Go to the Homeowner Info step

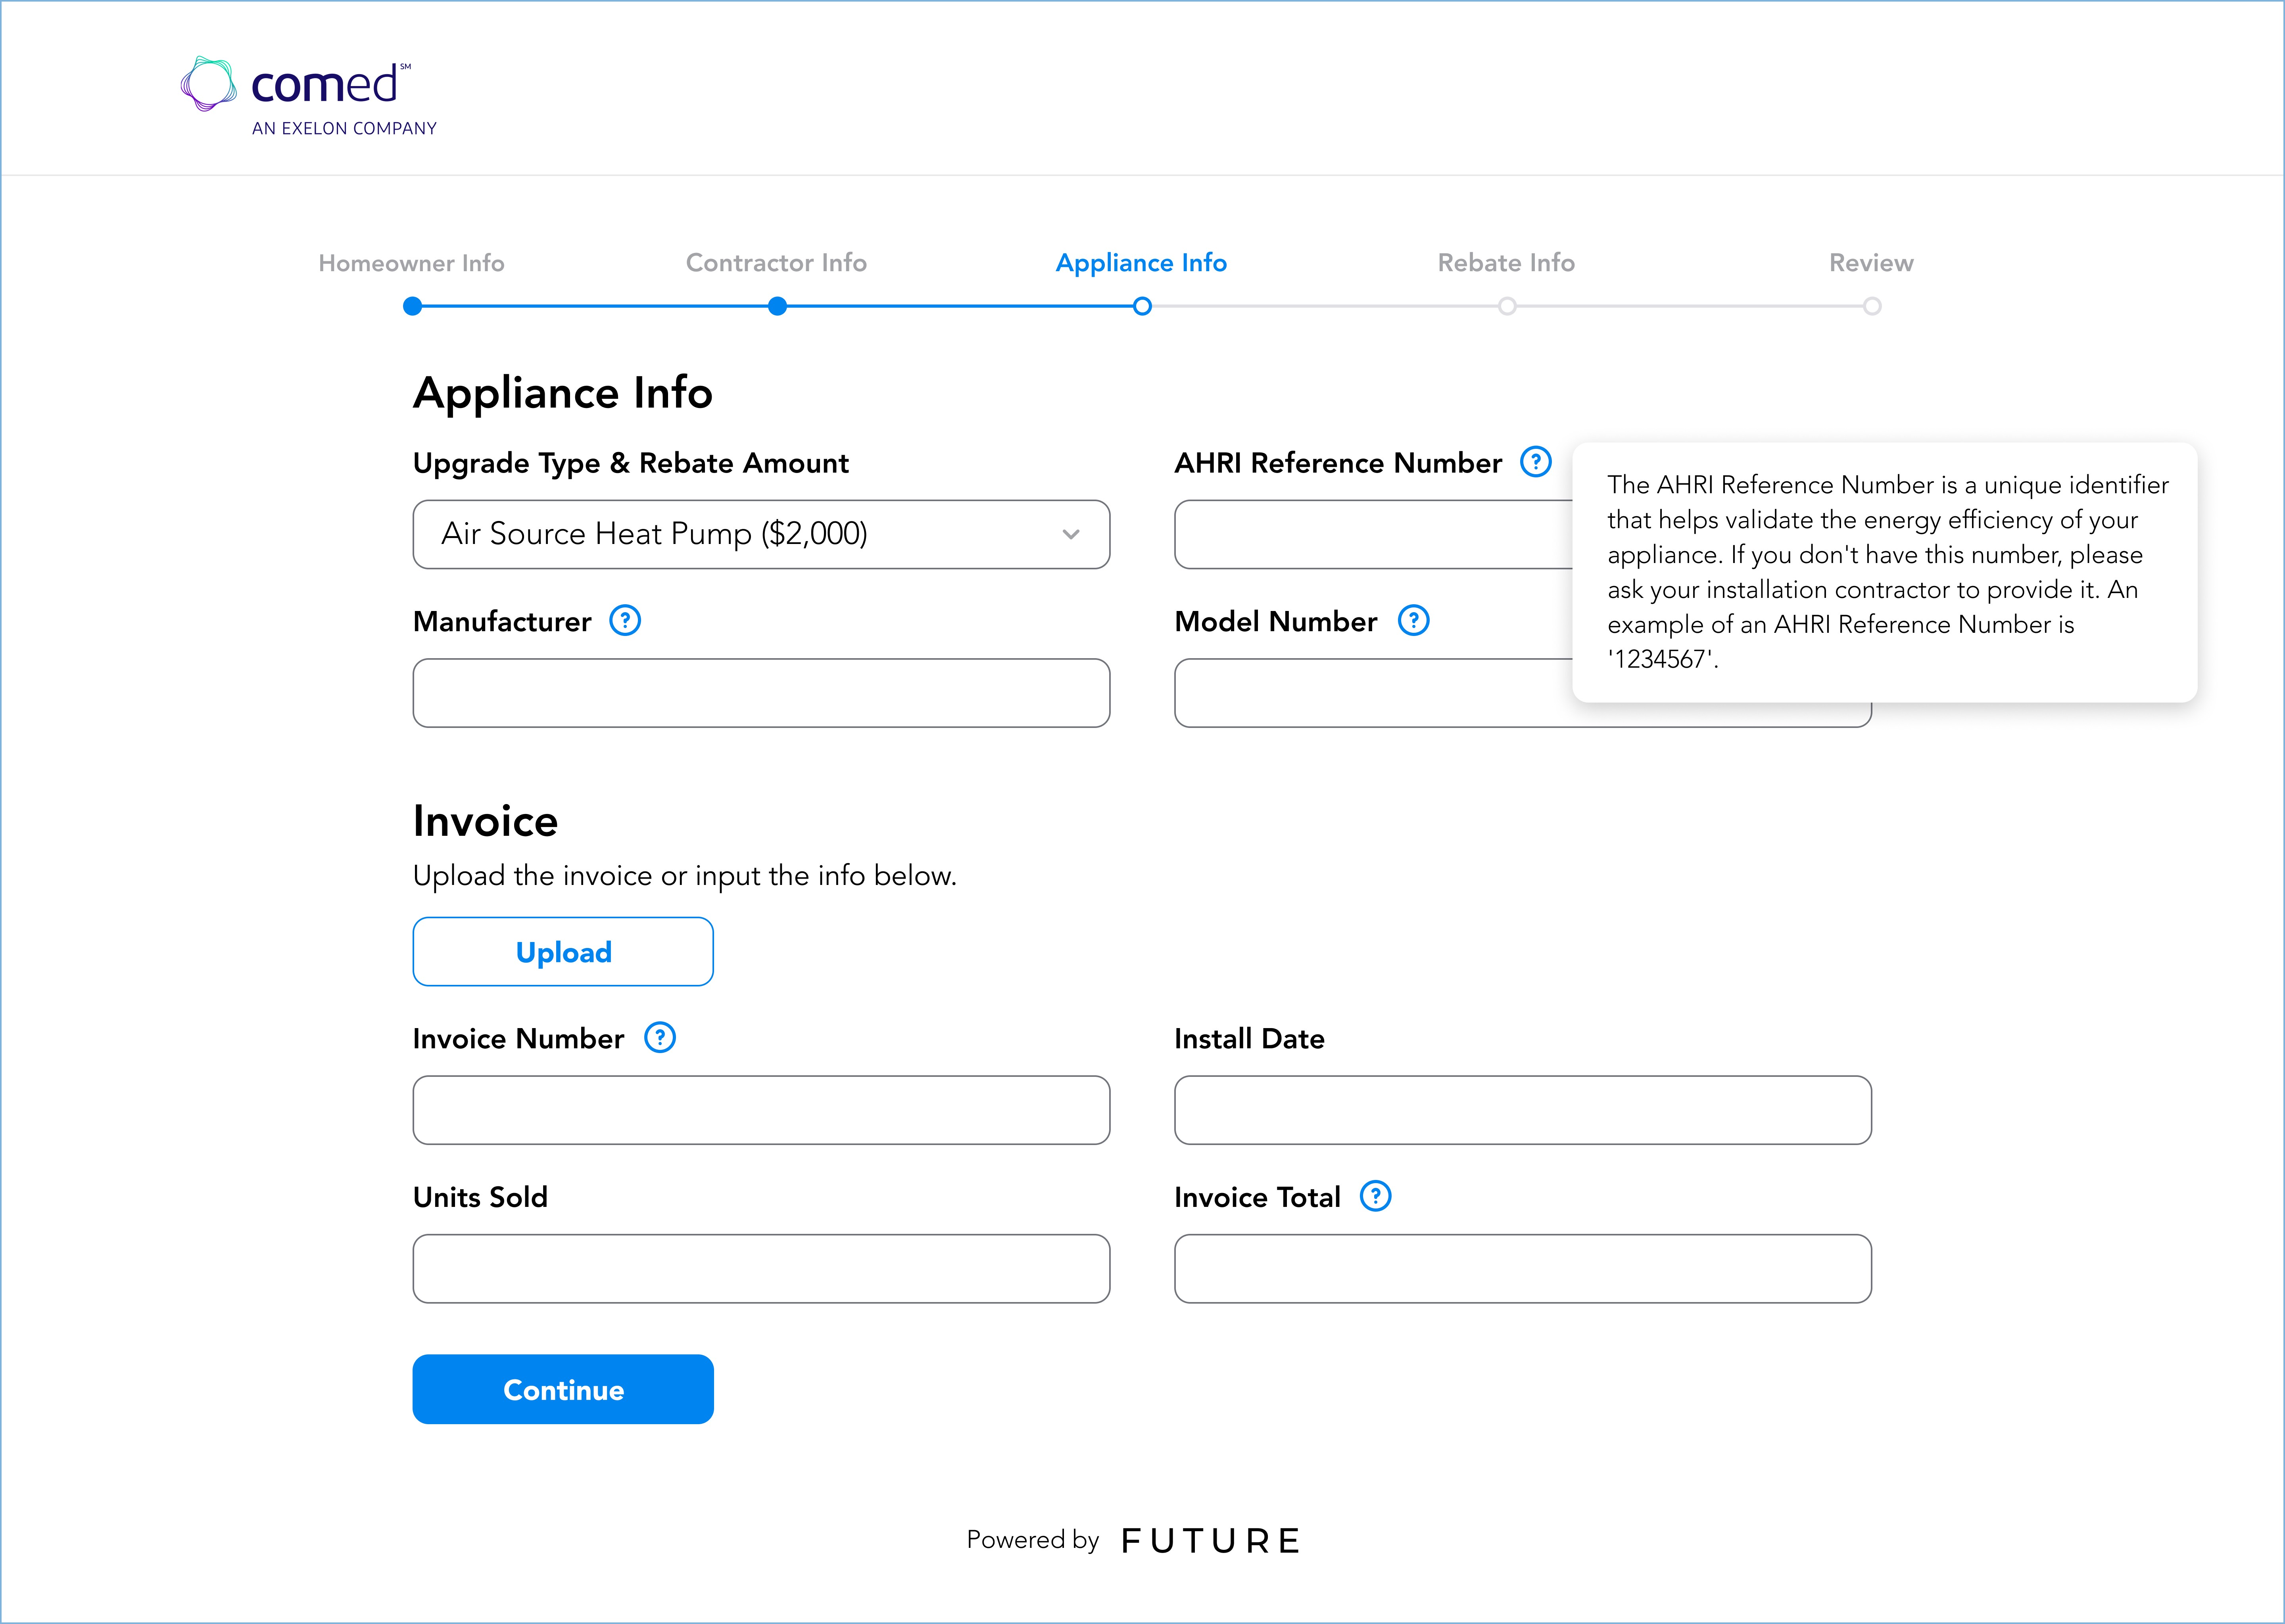pyautogui.click(x=411, y=263)
